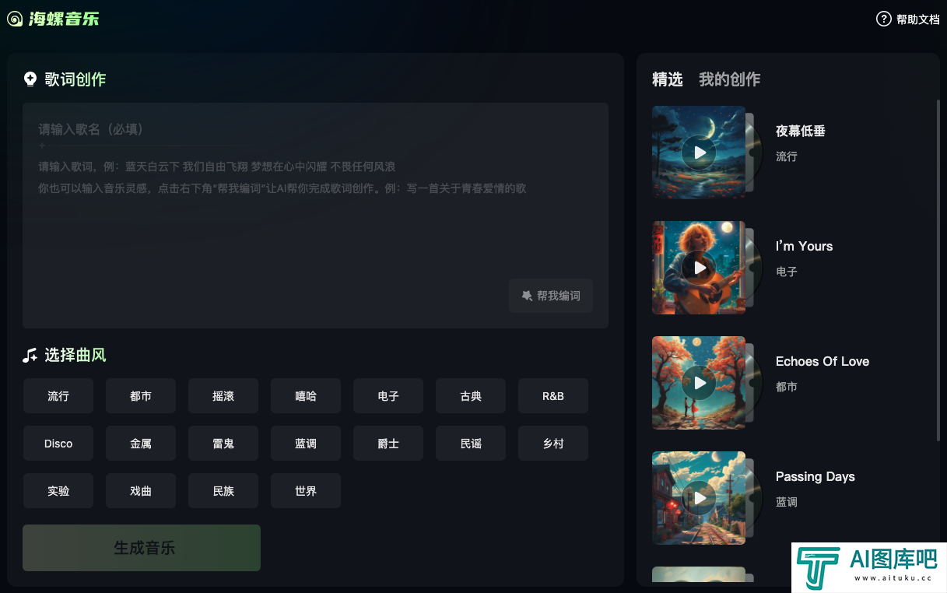Choose the Disco style chip
Screen dimensions: 947x593
point(58,444)
